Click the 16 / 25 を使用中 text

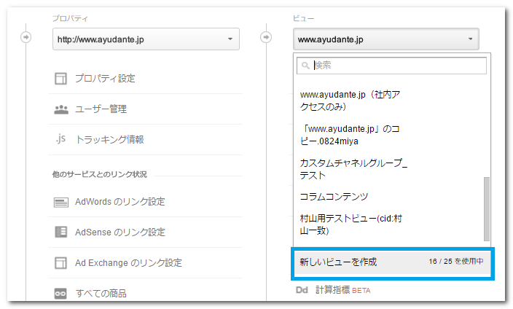[x=456, y=261]
